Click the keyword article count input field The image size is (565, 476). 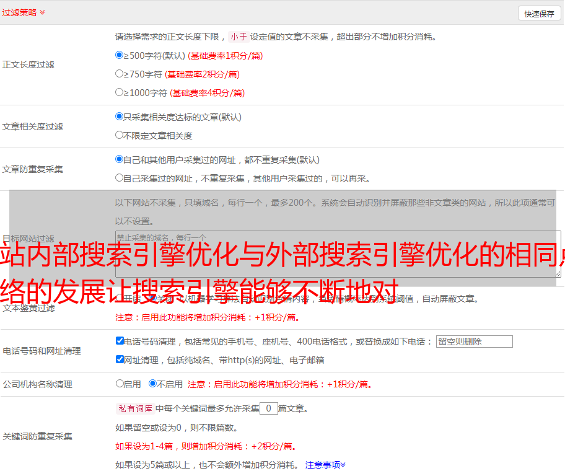click(x=268, y=408)
